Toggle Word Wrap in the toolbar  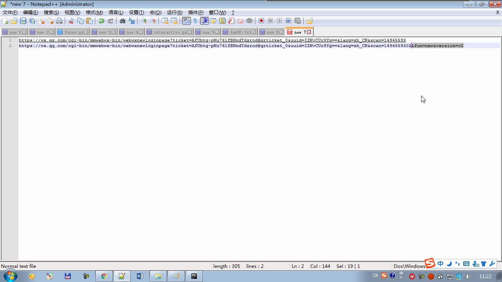[x=187, y=21]
